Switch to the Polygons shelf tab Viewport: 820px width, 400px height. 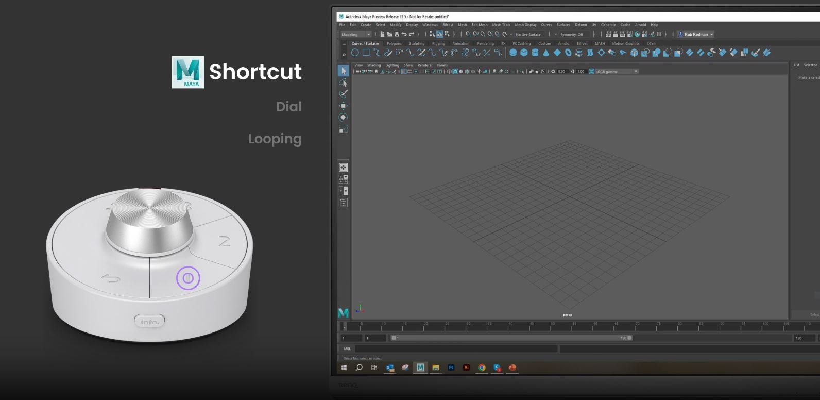tap(394, 44)
